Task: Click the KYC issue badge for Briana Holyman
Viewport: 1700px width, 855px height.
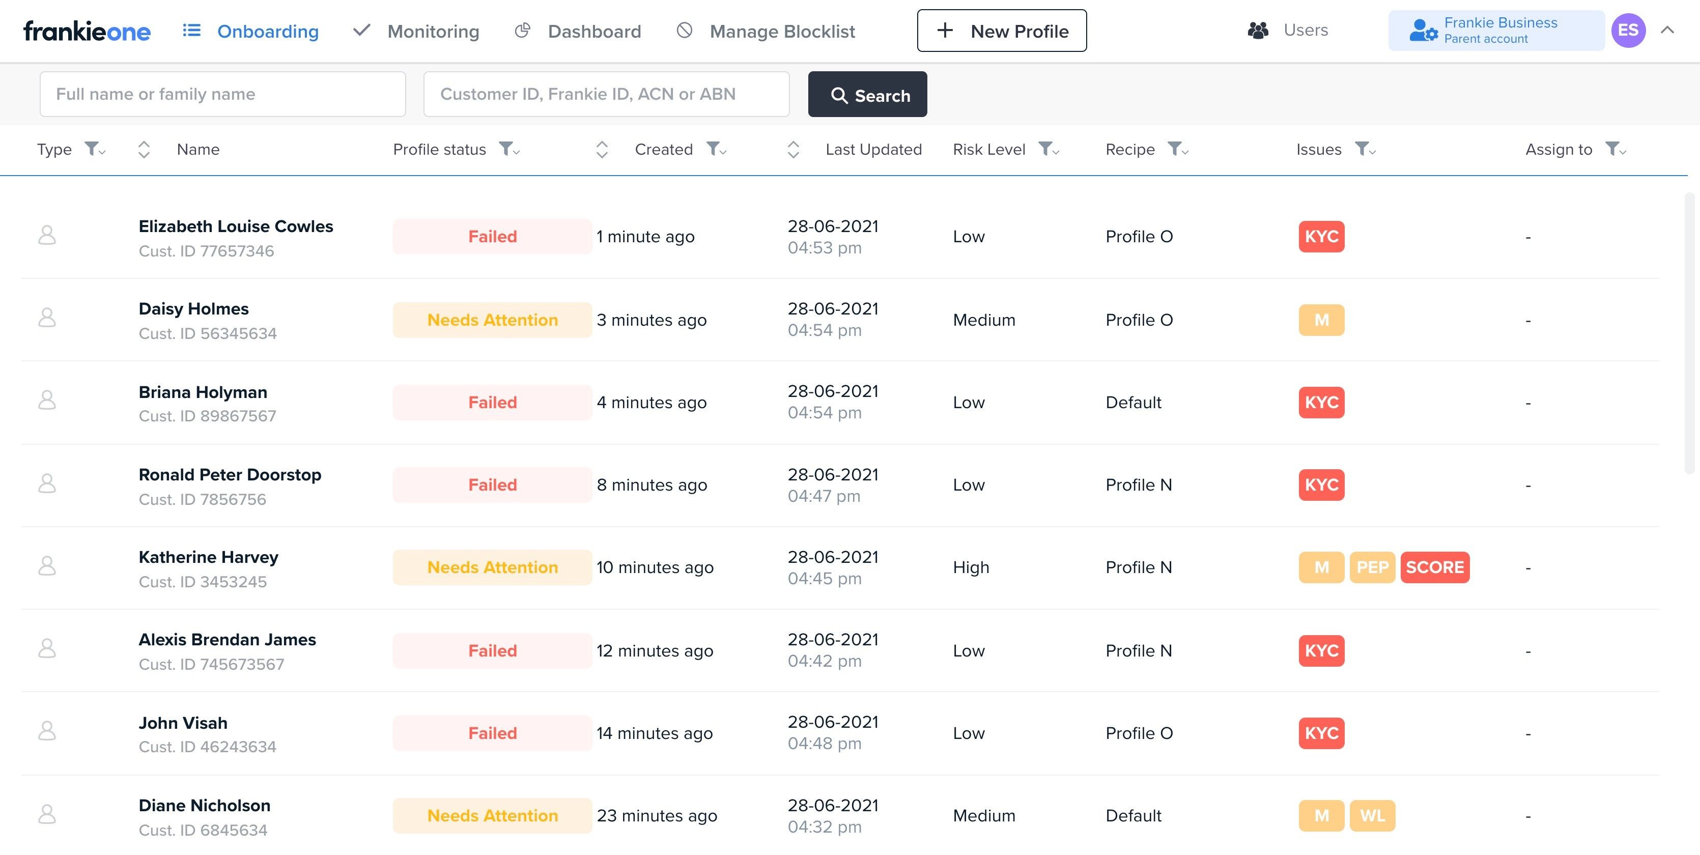Action: [x=1321, y=403]
